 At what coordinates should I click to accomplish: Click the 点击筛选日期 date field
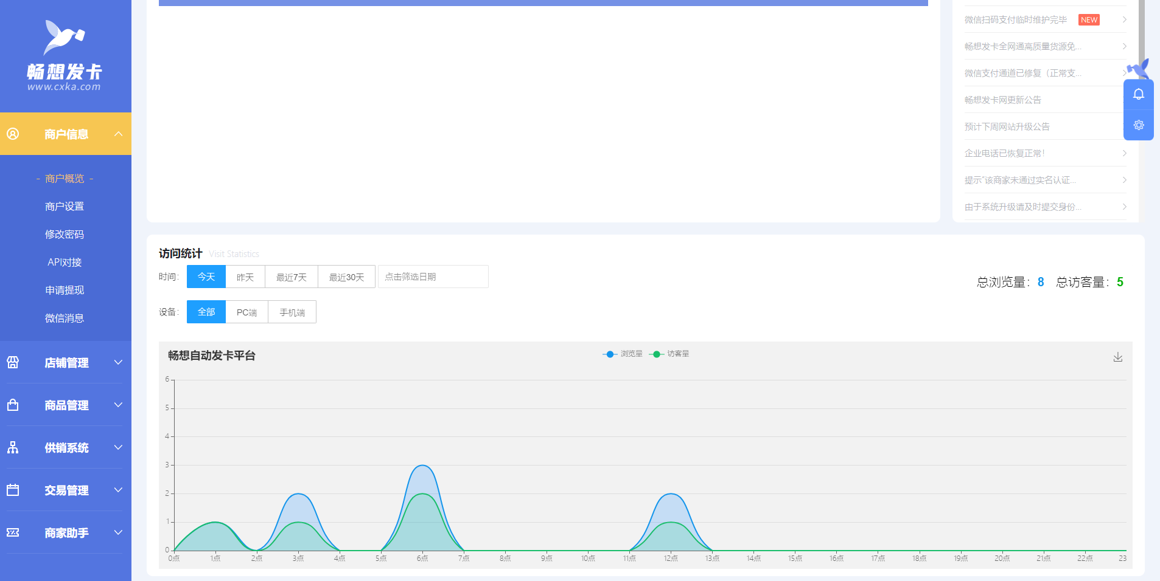[x=433, y=277]
